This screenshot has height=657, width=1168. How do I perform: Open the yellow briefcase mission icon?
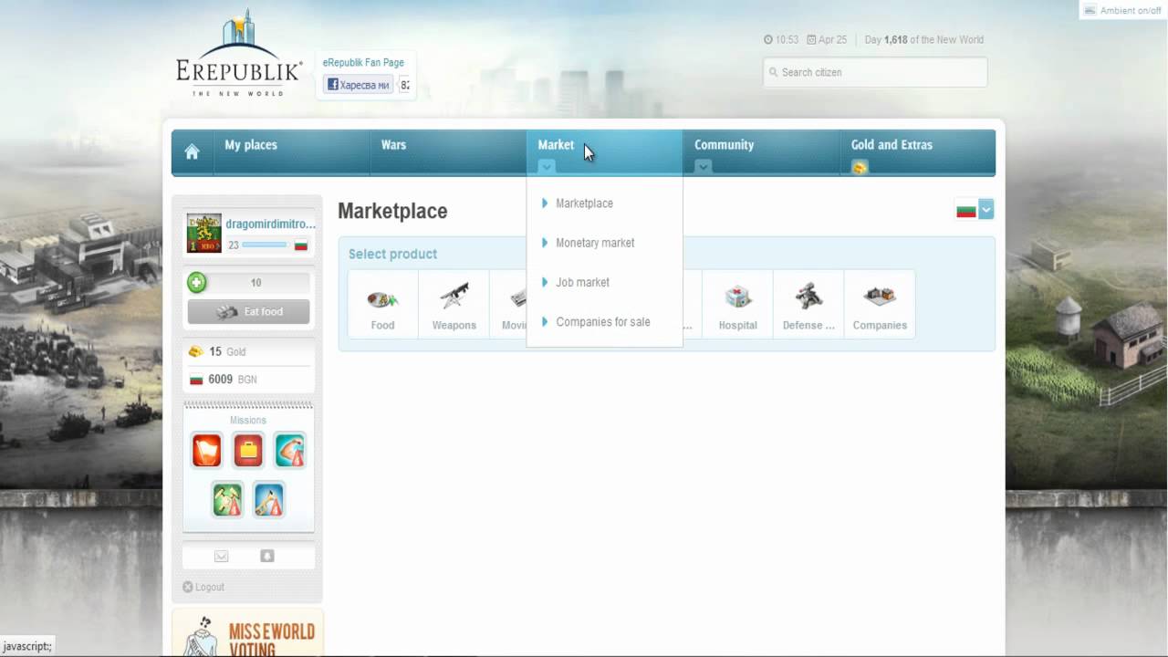pyautogui.click(x=248, y=450)
